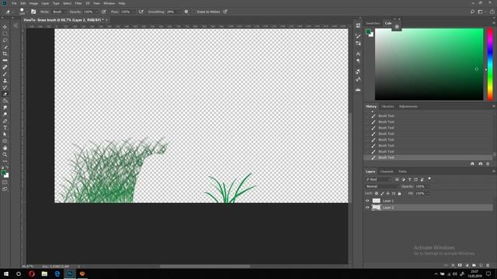Toggle lock transparent pixels
Viewport: 497px width, 279px height.
pos(377,193)
